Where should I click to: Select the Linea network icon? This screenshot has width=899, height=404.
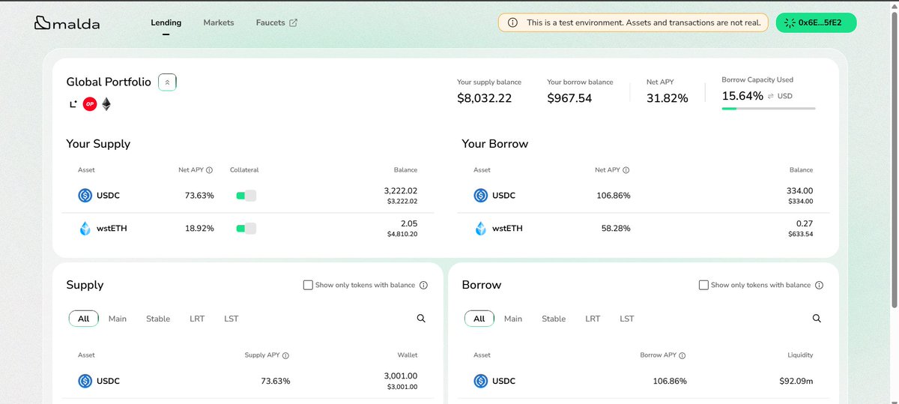(x=73, y=104)
